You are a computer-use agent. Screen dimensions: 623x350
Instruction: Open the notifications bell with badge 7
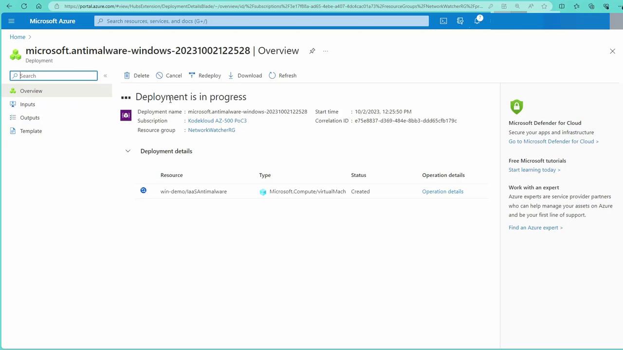pyautogui.click(x=477, y=20)
